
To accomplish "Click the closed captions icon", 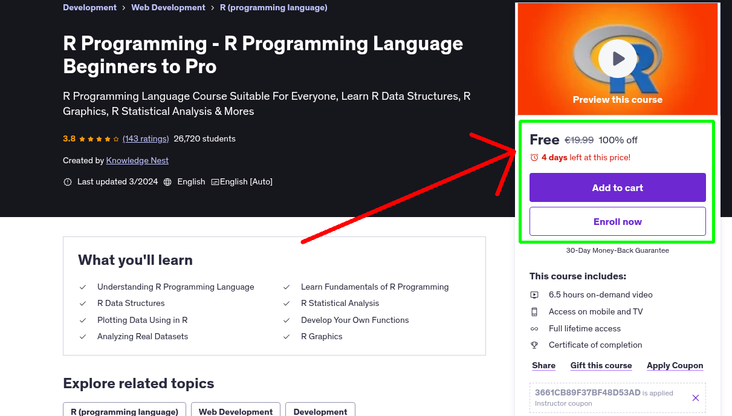I will tap(215, 181).
